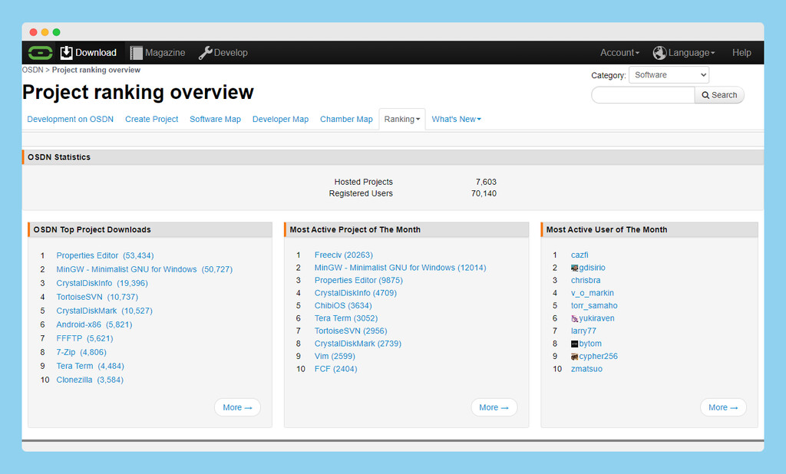Click the OSDN logo icon
The image size is (786, 474).
coord(40,53)
